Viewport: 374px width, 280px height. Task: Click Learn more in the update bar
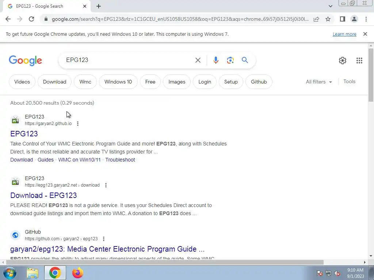click(344, 34)
